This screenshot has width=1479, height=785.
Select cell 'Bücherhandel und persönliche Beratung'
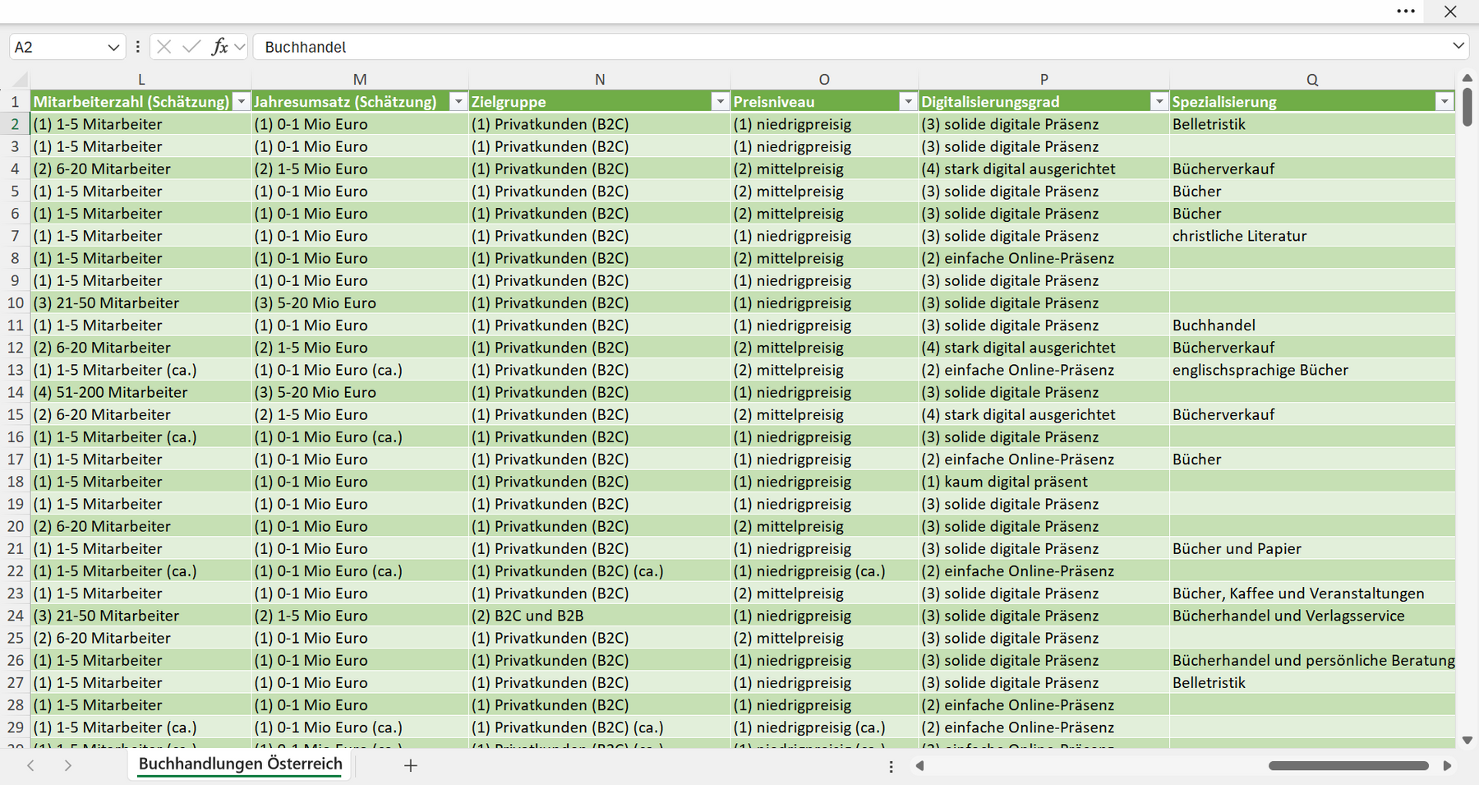(x=1312, y=660)
